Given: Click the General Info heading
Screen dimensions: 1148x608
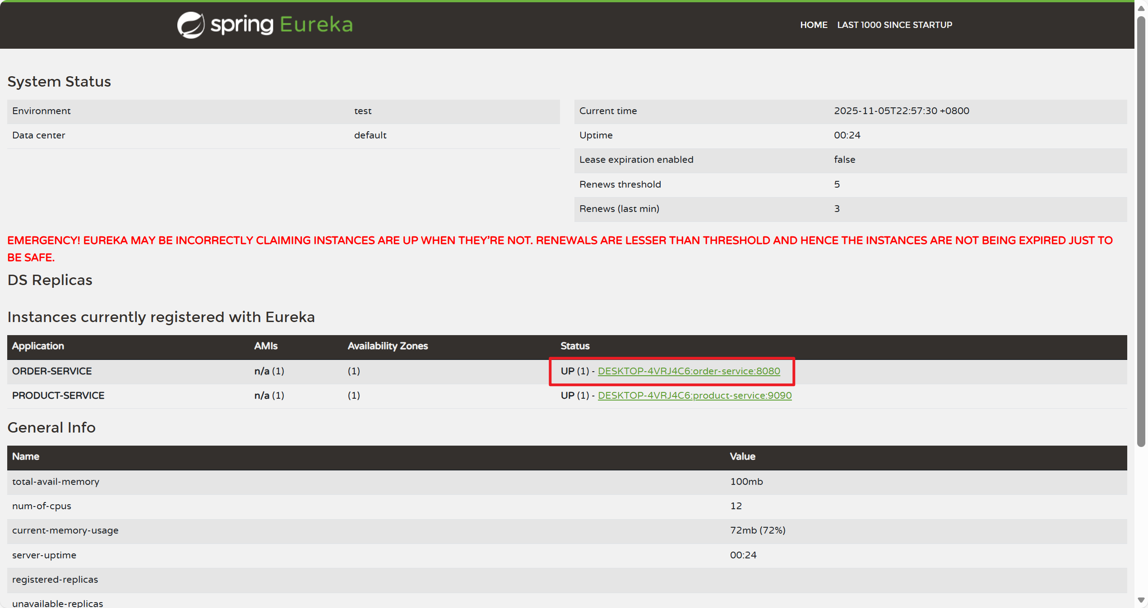Looking at the screenshot, I should pyautogui.click(x=51, y=427).
